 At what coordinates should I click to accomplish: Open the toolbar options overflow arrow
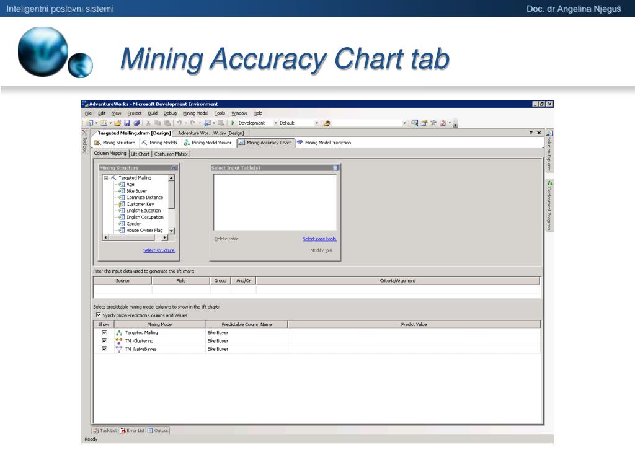click(455, 124)
